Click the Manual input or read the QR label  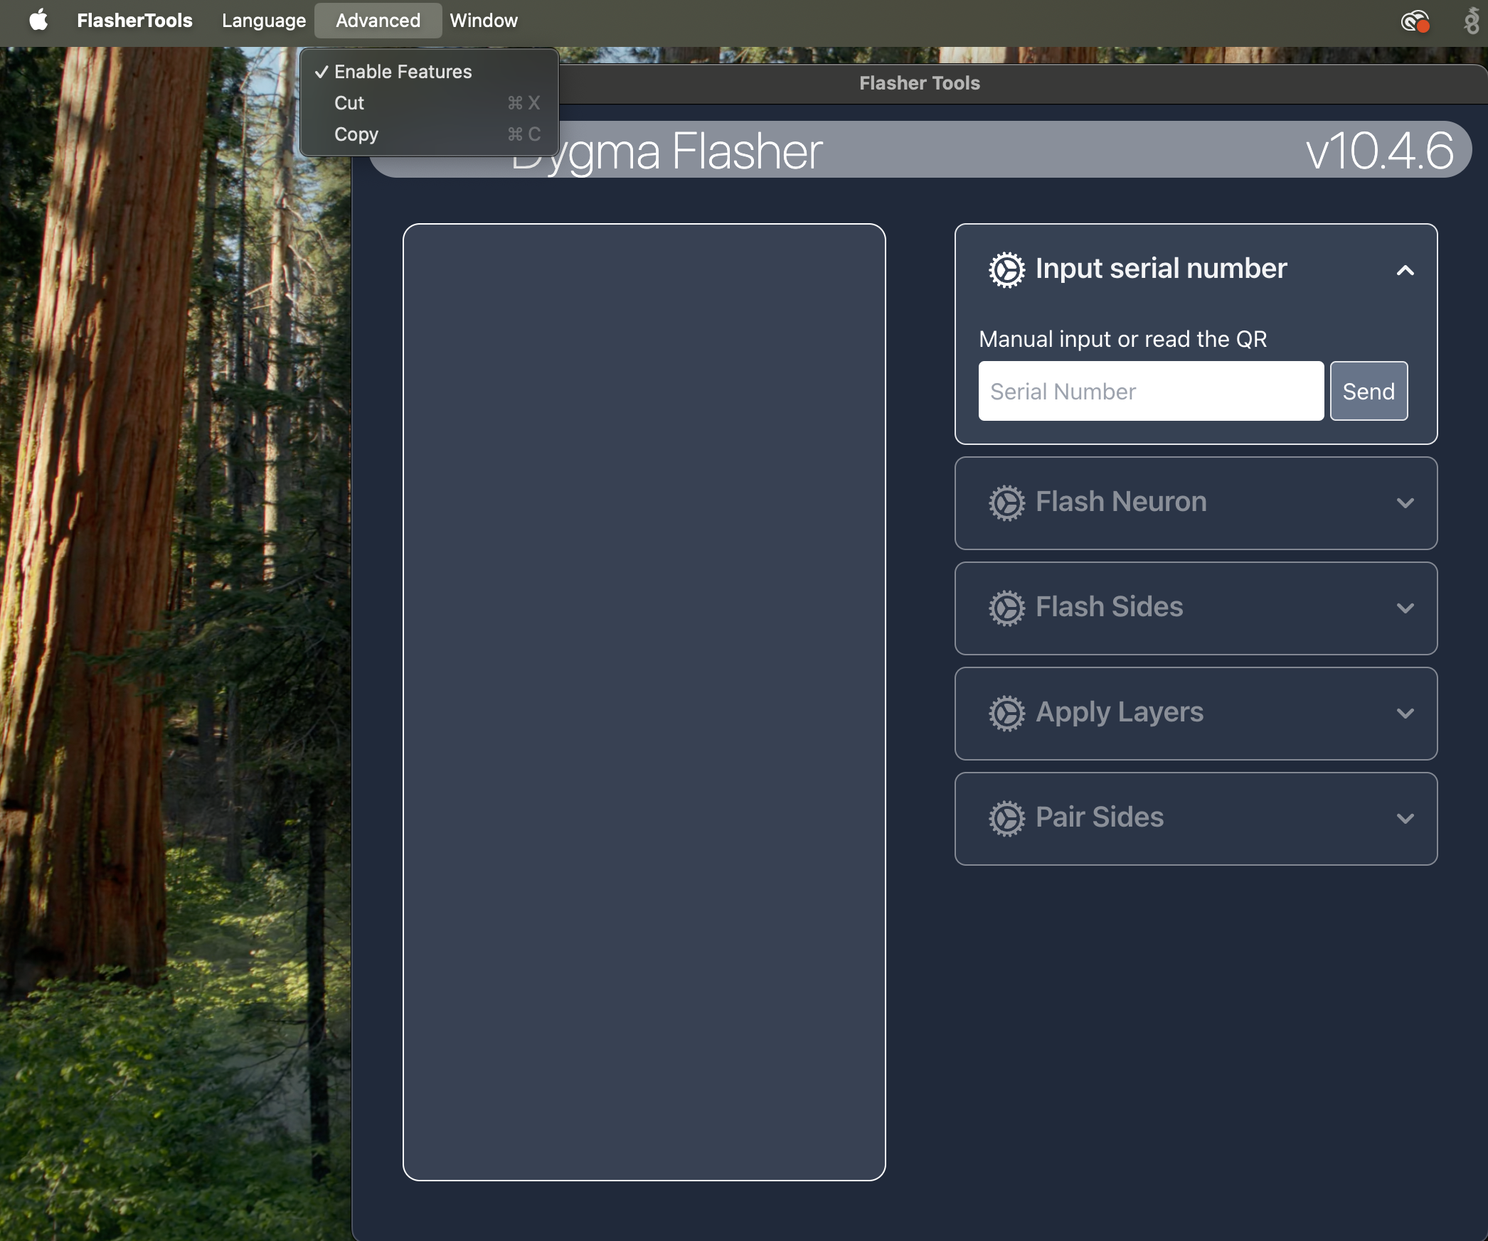tap(1122, 339)
